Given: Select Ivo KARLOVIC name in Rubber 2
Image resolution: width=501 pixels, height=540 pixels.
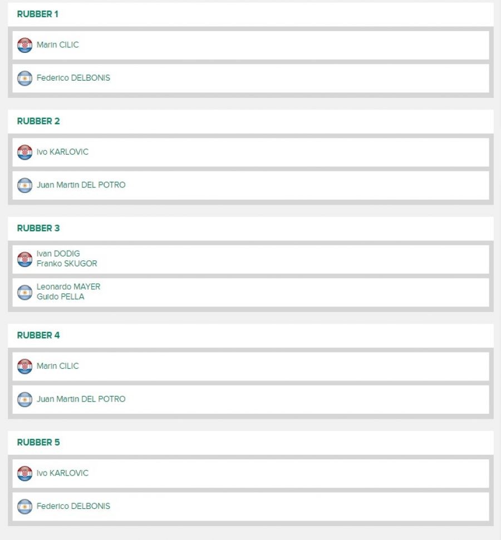Looking at the screenshot, I should (62, 152).
